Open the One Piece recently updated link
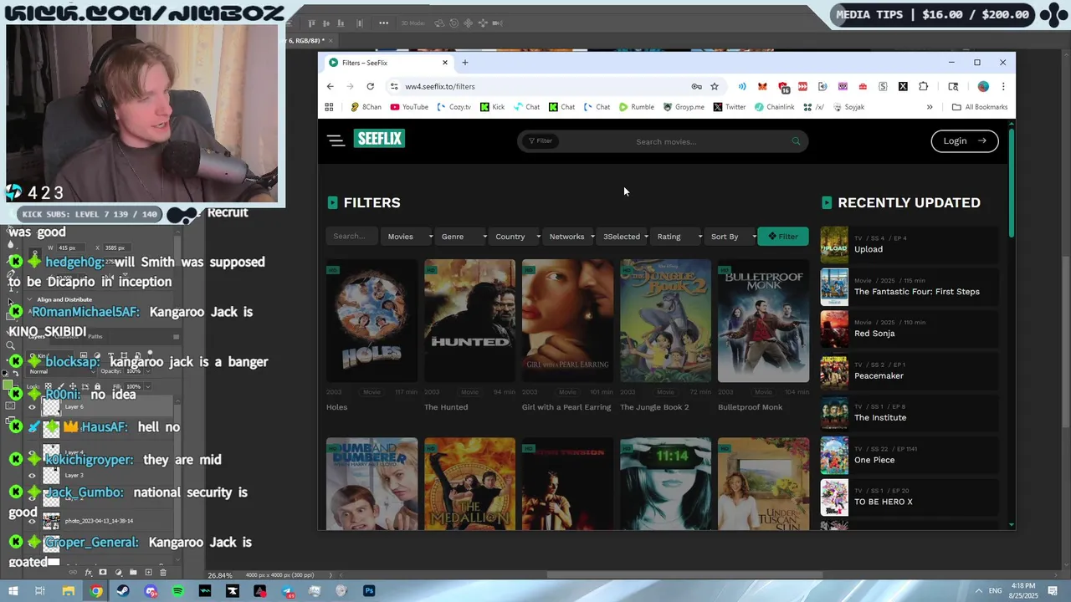The width and height of the screenshot is (1071, 602). (x=874, y=460)
